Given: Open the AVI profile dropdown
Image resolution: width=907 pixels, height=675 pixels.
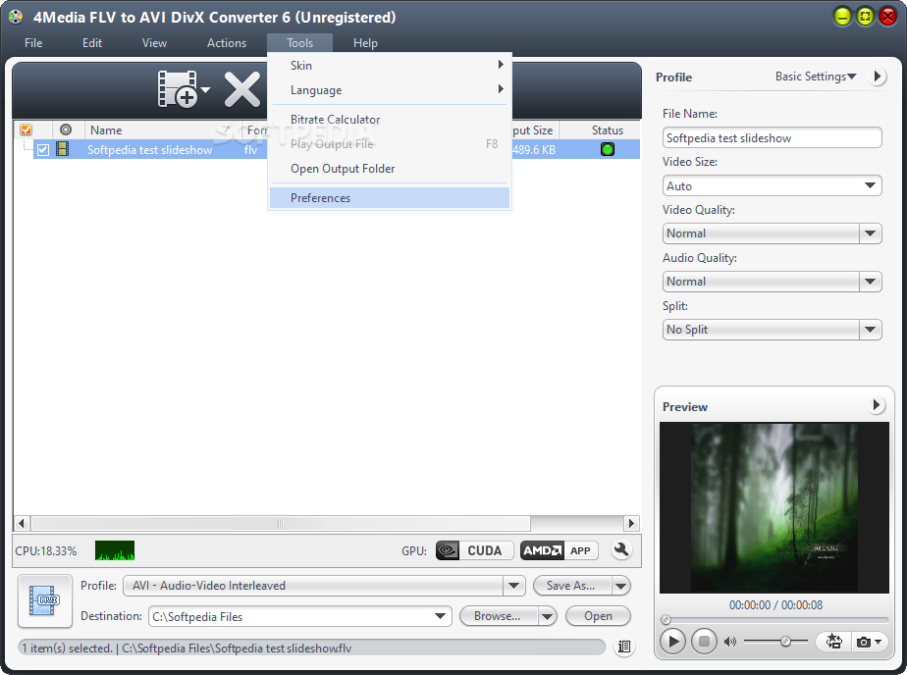Looking at the screenshot, I should [513, 586].
